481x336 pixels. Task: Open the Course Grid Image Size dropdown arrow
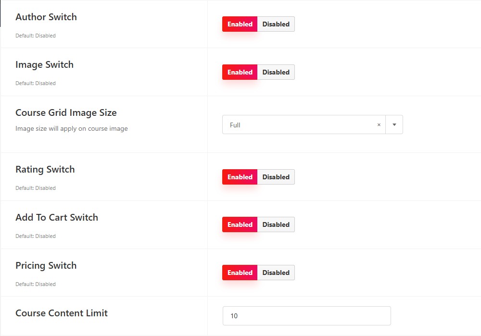394,125
